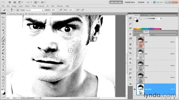This screenshot has width=179, height=100.
Task: Close the Alarming Man.jpg document tab
Action: click(50, 14)
